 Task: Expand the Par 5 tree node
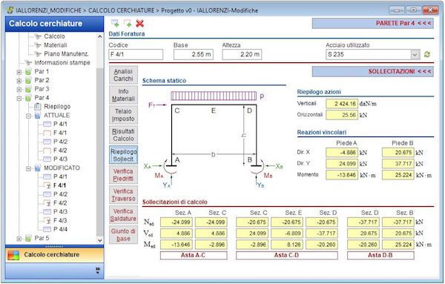point(19,239)
